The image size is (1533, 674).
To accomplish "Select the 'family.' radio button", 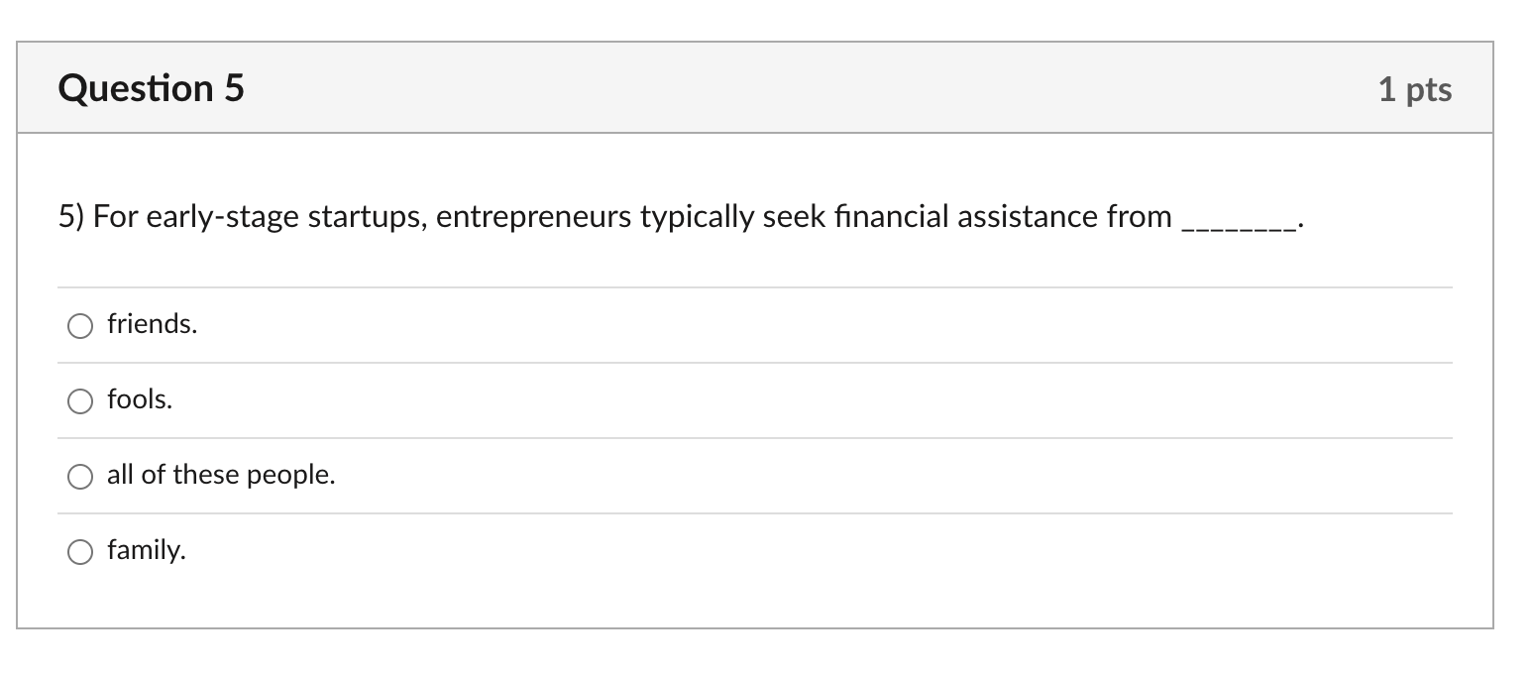I will point(80,551).
